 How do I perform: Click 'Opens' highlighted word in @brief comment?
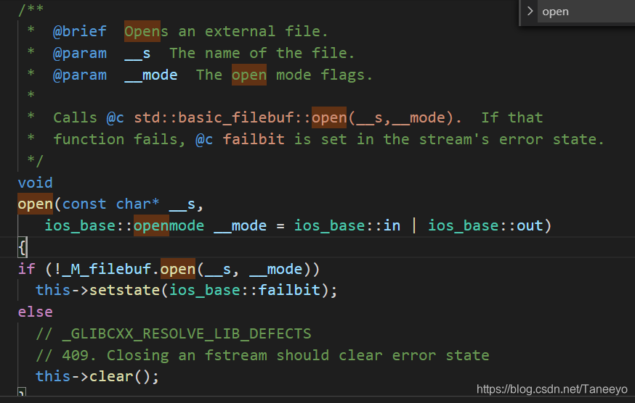point(146,31)
